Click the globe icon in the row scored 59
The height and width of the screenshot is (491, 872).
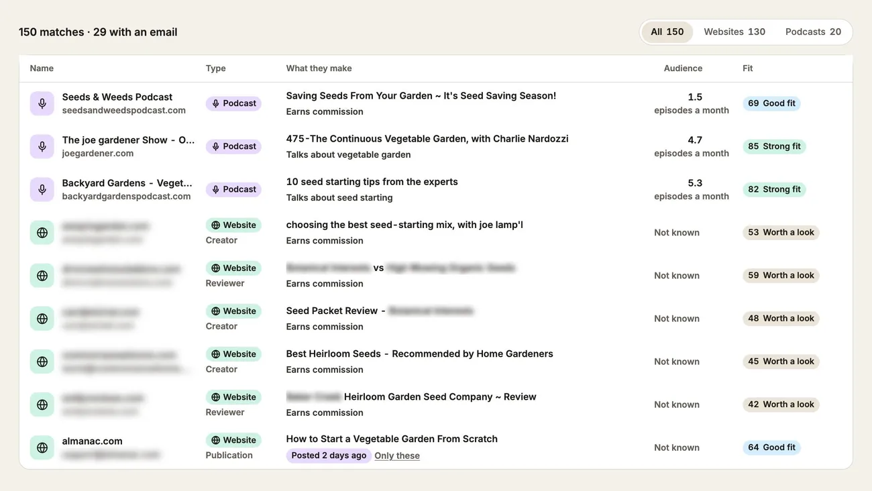42,275
